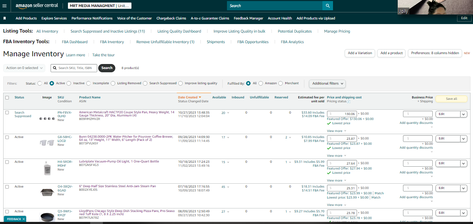Open the Bunn water pitcher thumbnail
The height and width of the screenshot is (224, 473).
pos(47,143)
